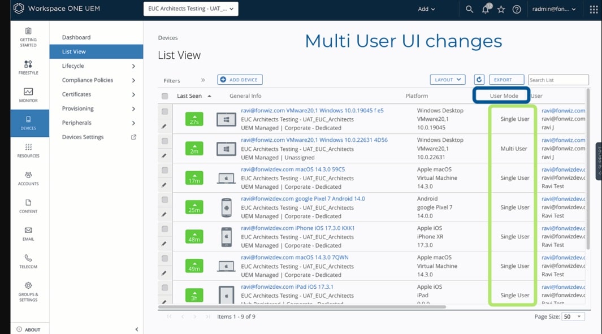Expand the Filters panel chevrons

coord(203,80)
